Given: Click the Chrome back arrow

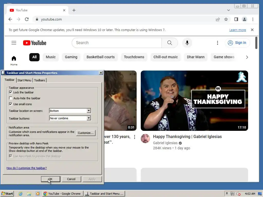Looking at the screenshot, I should (x=10, y=19).
